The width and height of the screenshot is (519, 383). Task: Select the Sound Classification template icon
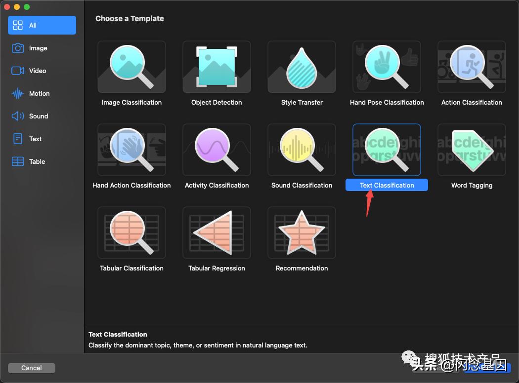302,150
